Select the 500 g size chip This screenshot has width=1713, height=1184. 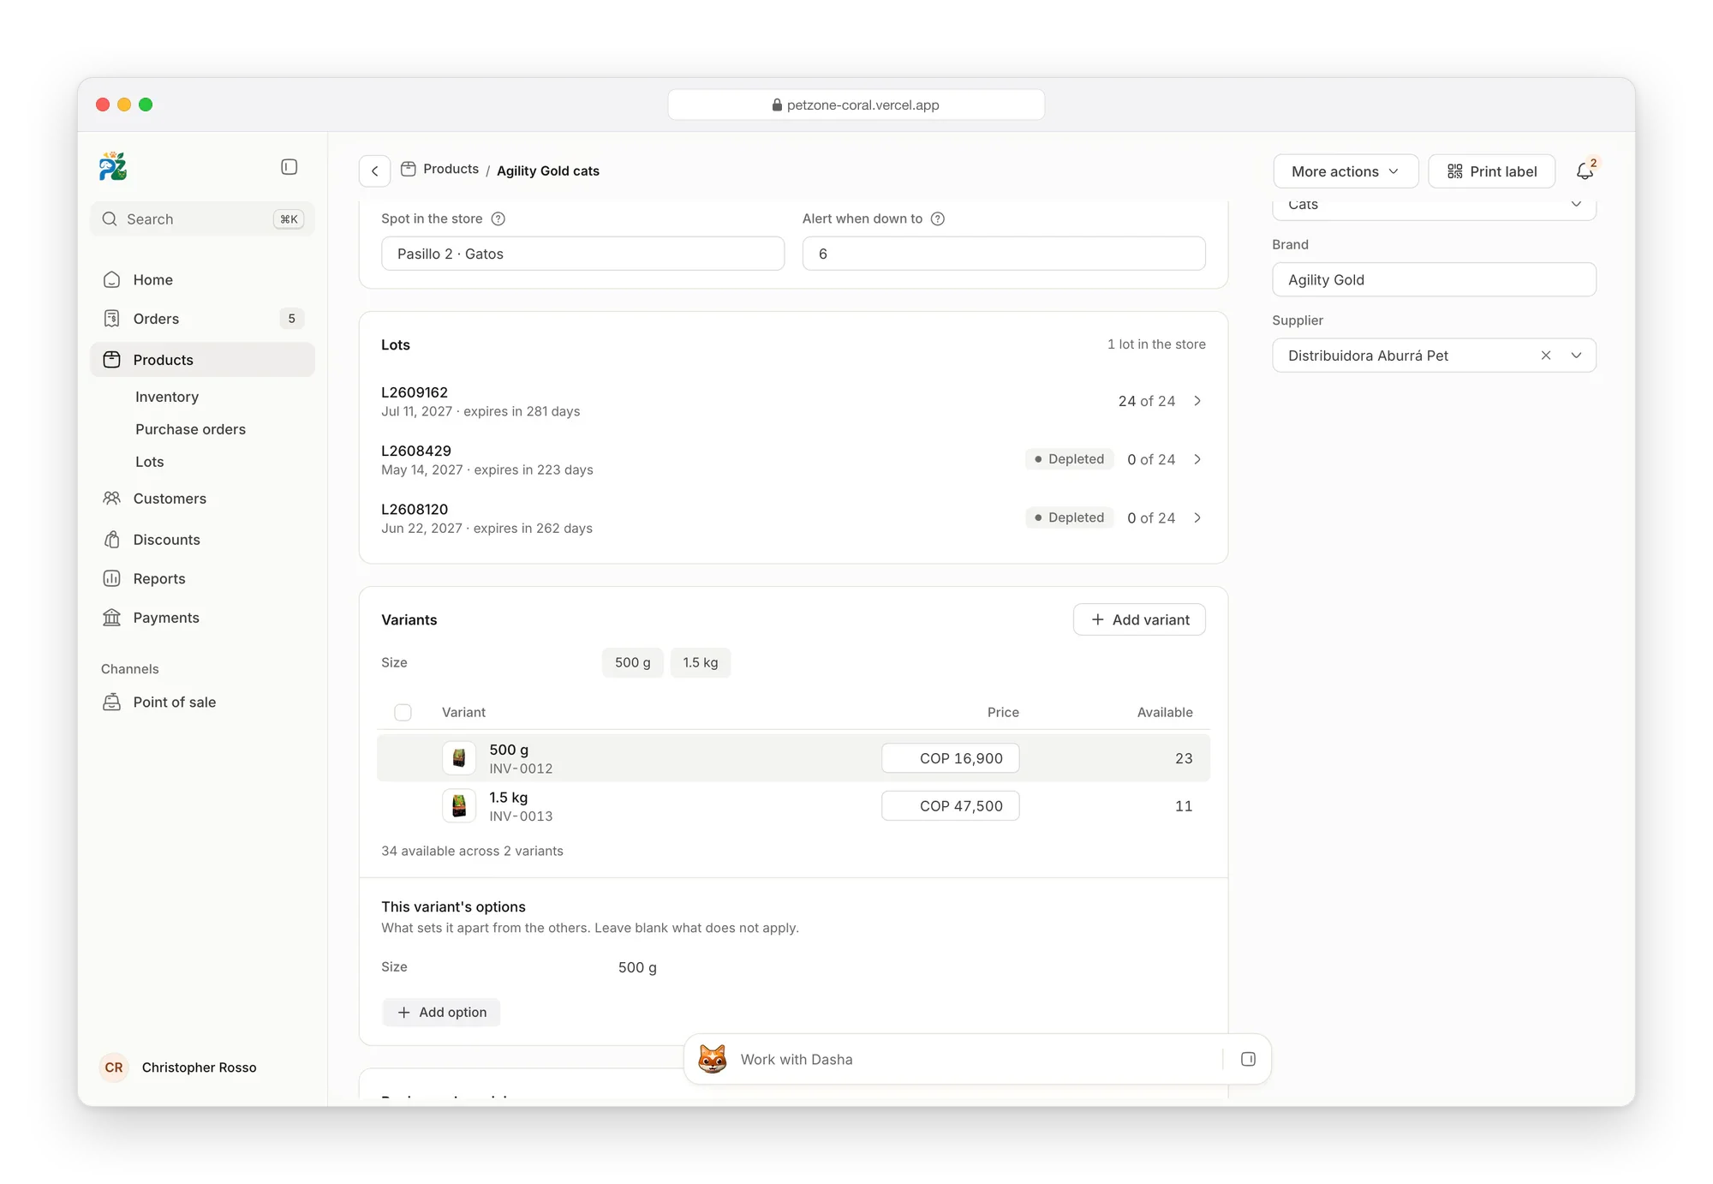(632, 663)
